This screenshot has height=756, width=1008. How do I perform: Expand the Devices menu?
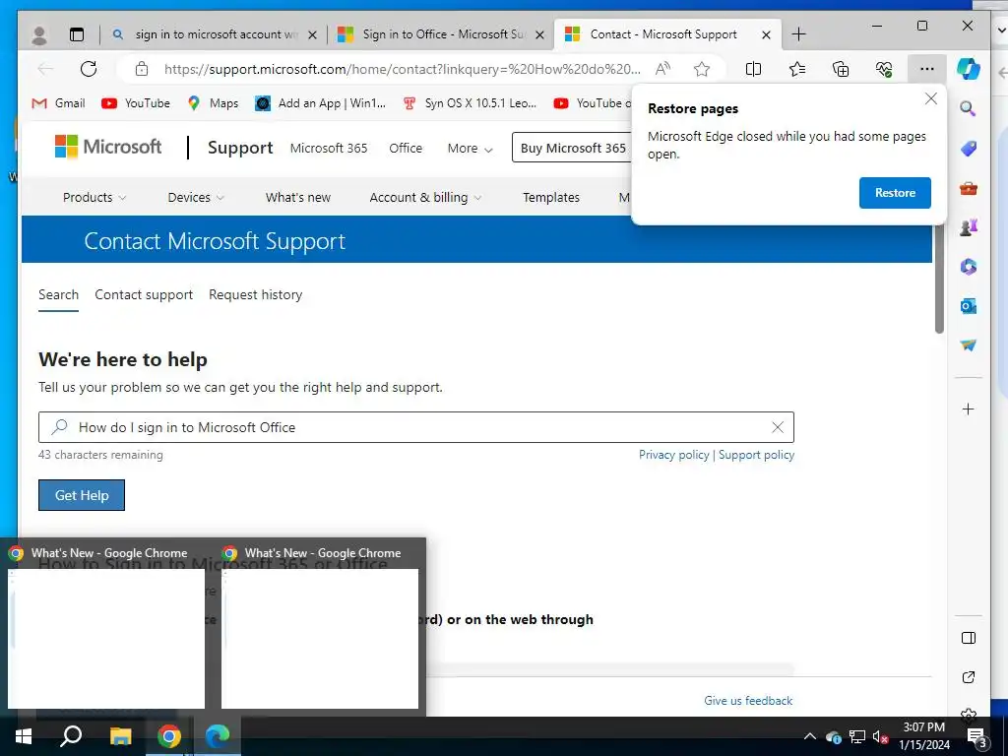click(196, 197)
